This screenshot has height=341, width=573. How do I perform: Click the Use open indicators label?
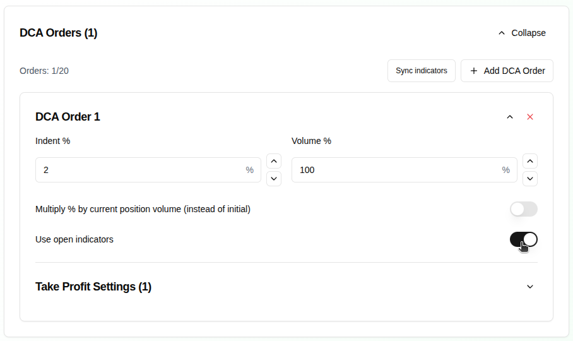point(74,239)
